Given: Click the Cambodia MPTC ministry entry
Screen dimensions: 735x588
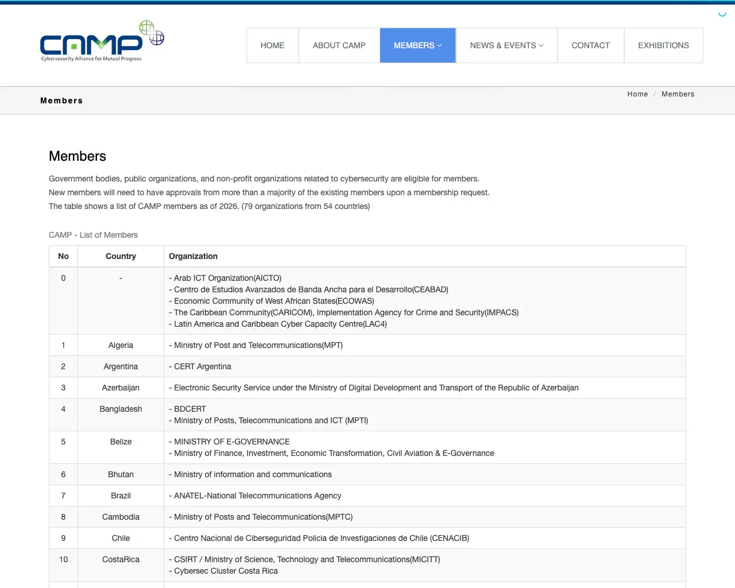Looking at the screenshot, I should (261, 517).
